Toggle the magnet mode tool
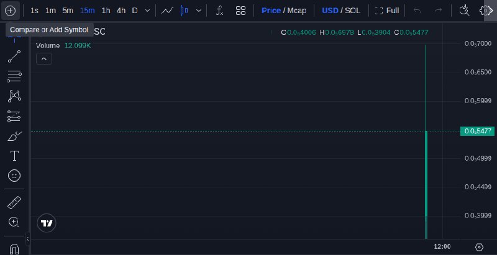Image resolution: width=497 pixels, height=255 pixels. click(x=14, y=249)
